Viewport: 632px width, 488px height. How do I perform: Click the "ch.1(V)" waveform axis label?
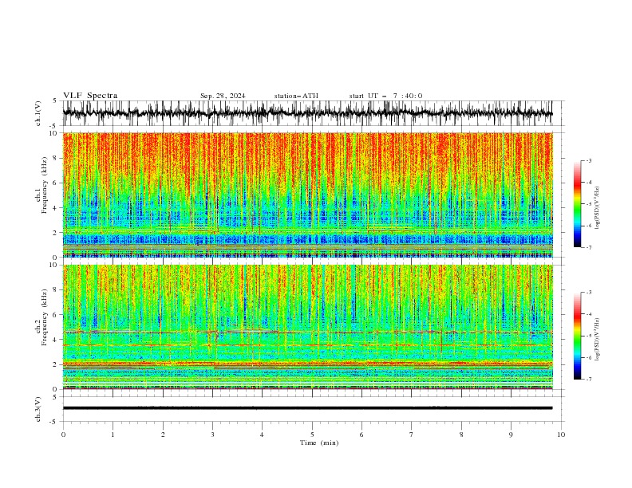(38, 113)
